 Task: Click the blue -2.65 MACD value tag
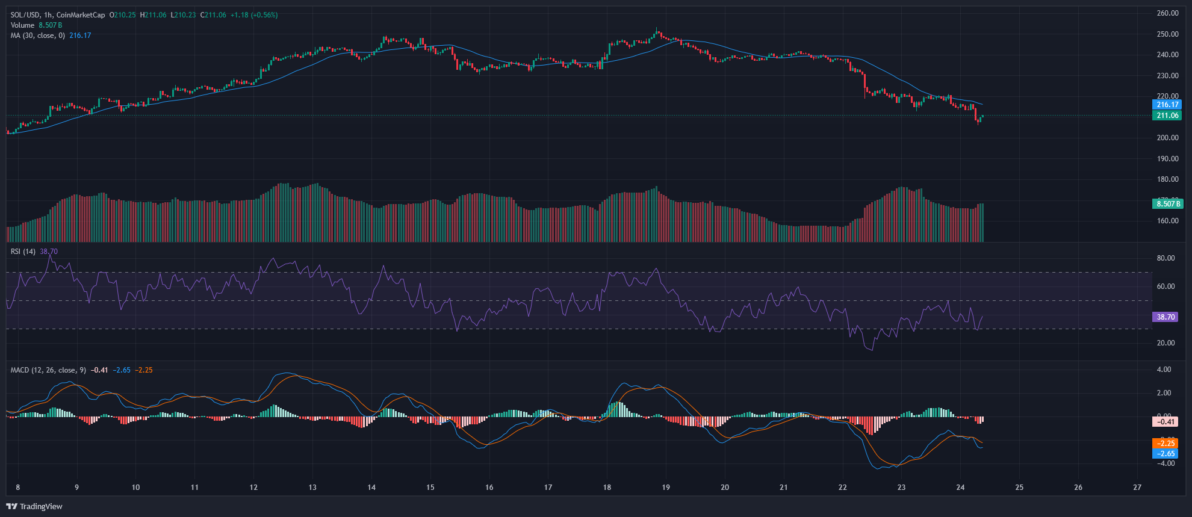point(1166,454)
